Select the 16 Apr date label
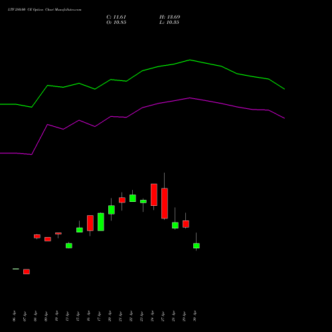Viewport: 332px width, 332px height. pyautogui.click(x=89, y=316)
